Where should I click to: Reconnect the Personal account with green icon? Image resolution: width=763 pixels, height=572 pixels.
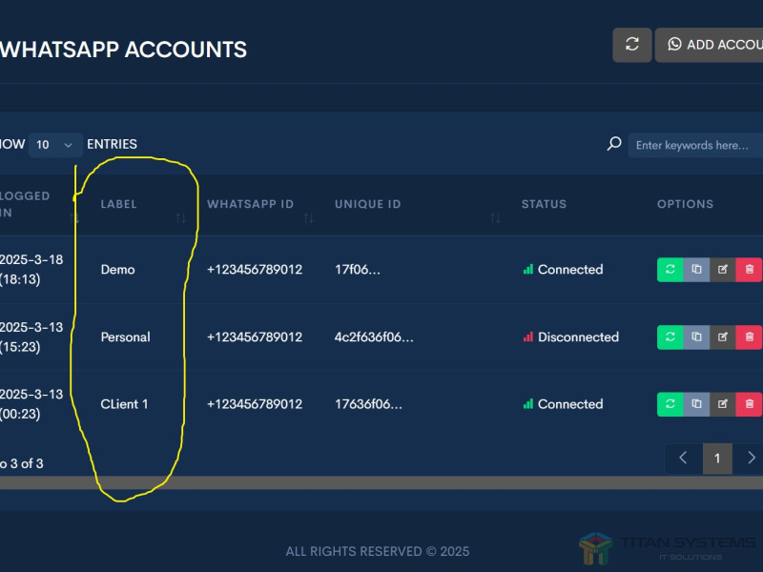pos(670,337)
